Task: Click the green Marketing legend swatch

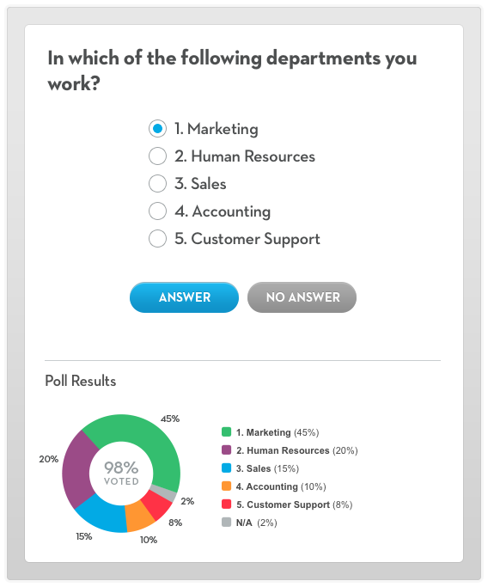Action: pyautogui.click(x=227, y=432)
